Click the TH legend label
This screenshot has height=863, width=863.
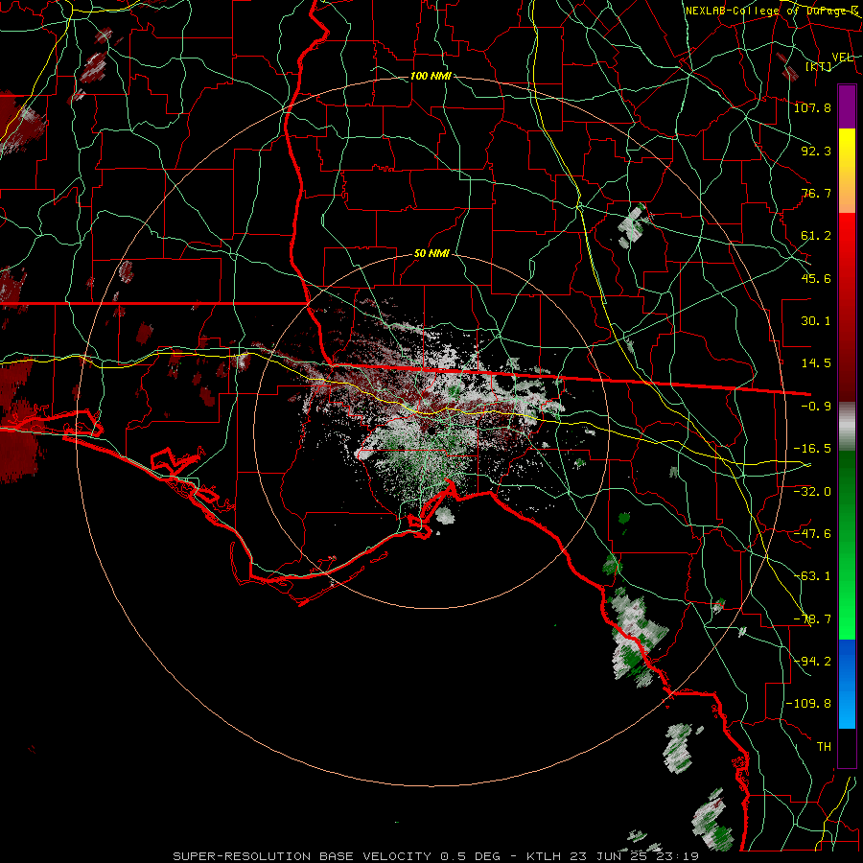[x=824, y=747]
